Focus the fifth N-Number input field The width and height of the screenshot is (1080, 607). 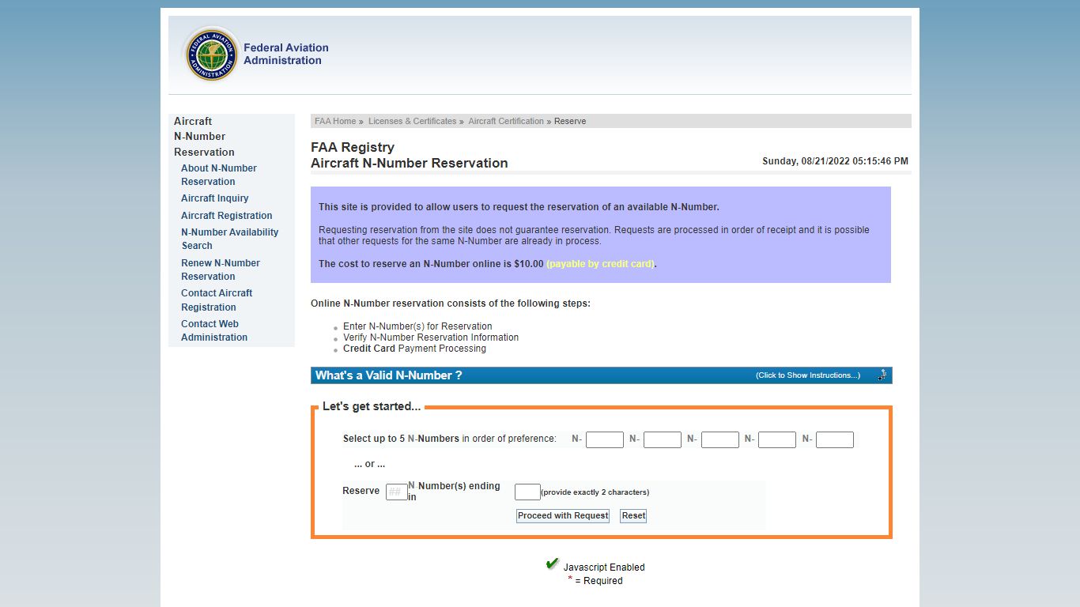pos(835,439)
